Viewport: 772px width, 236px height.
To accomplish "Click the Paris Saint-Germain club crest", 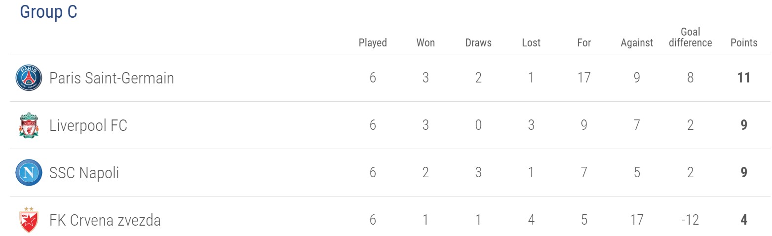I will [28, 78].
